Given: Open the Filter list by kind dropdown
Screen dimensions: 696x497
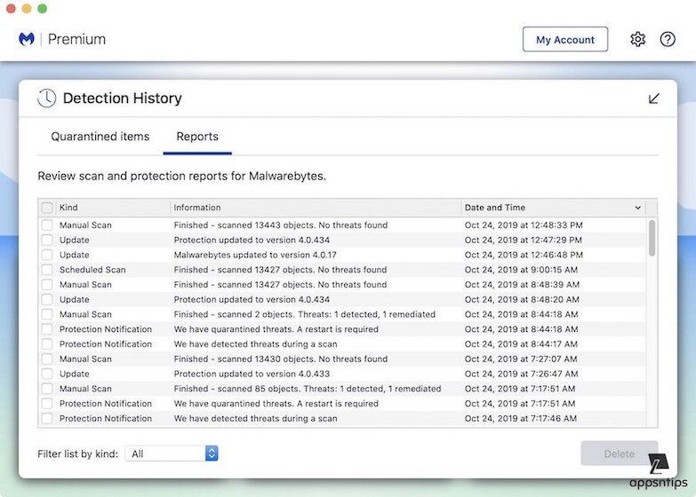Looking at the screenshot, I should 172,454.
